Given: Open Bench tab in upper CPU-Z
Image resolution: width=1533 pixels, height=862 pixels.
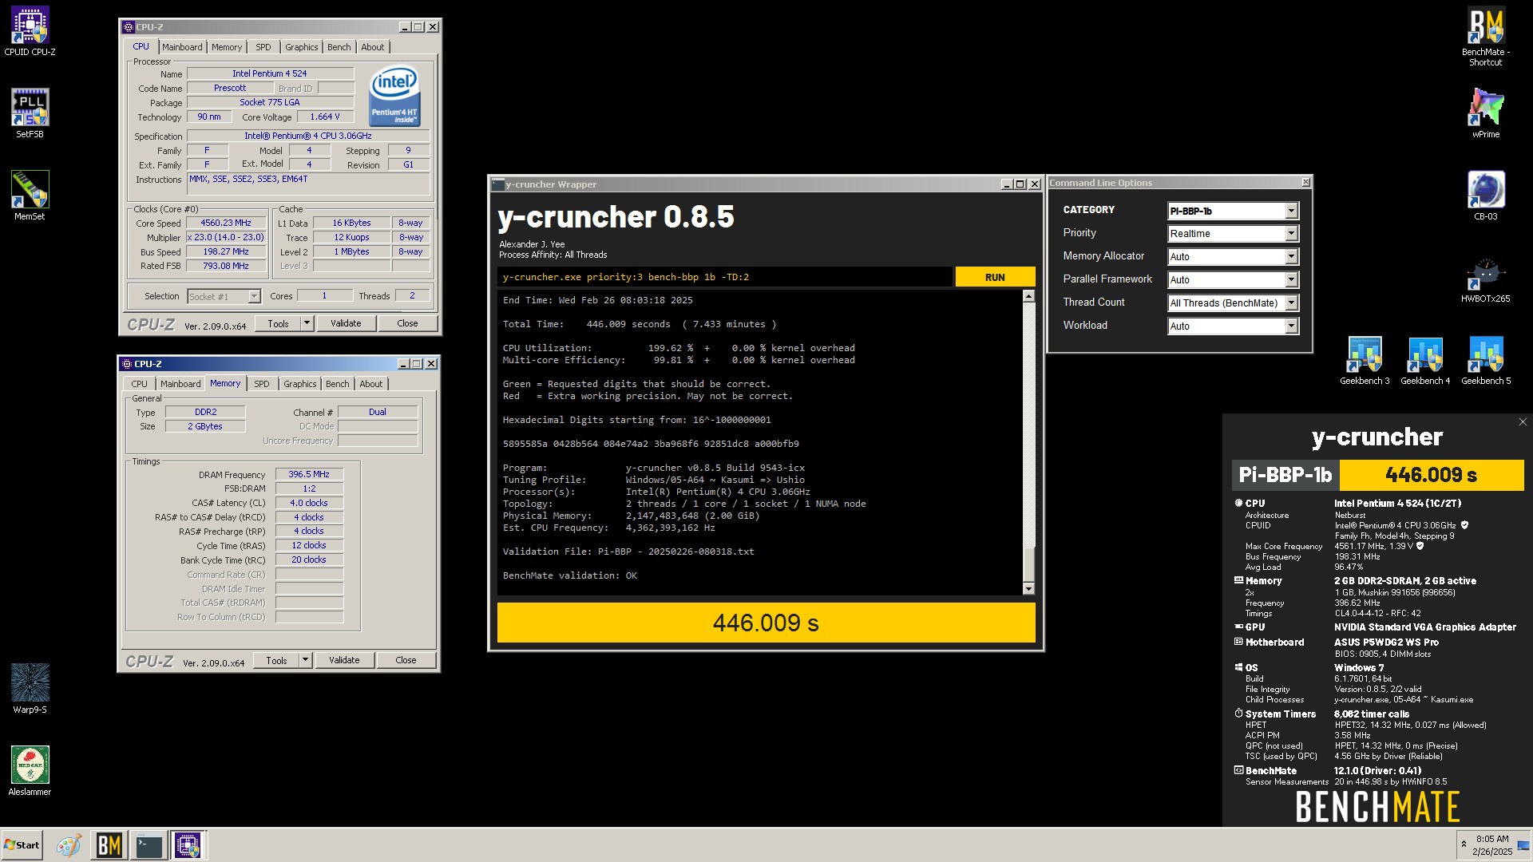Looking at the screenshot, I should point(339,47).
